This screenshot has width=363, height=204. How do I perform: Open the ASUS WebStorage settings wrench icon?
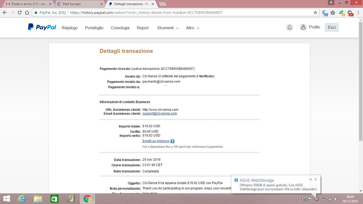pos(311,179)
